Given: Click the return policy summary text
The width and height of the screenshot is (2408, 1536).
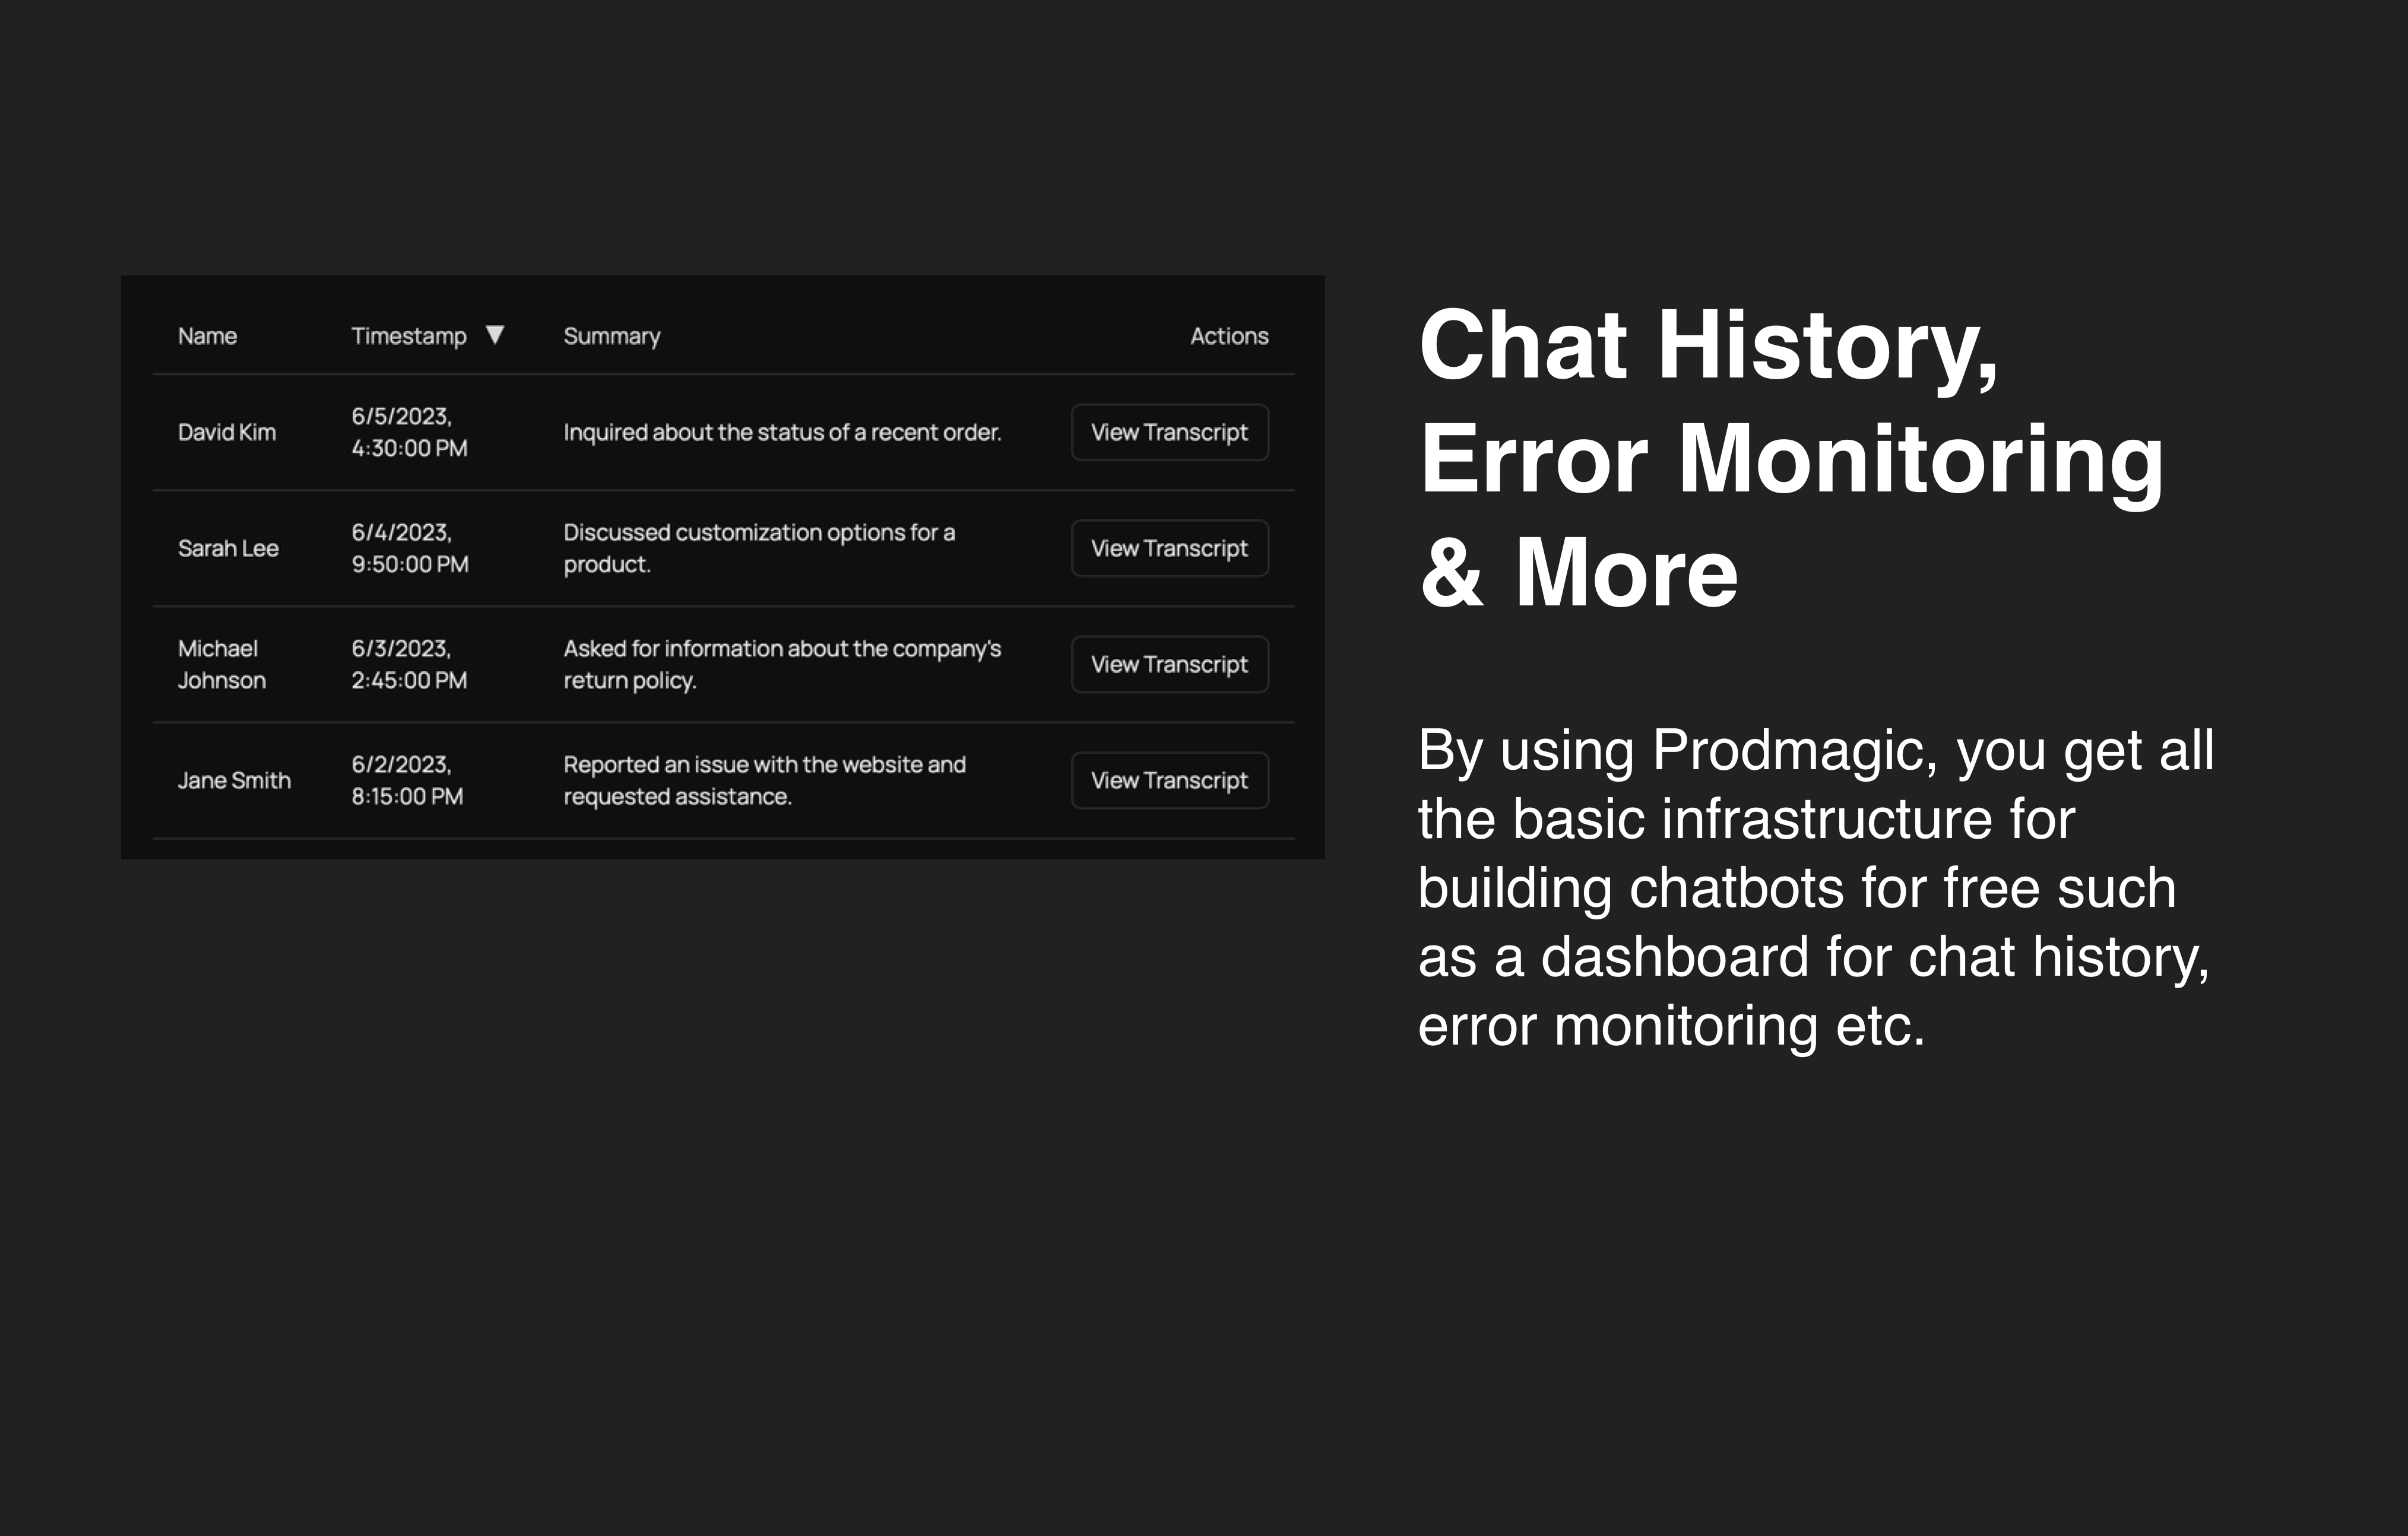Looking at the screenshot, I should click(782, 664).
